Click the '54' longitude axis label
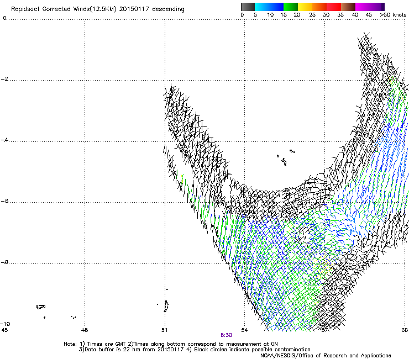The height and width of the screenshot is (359, 409). [244, 330]
